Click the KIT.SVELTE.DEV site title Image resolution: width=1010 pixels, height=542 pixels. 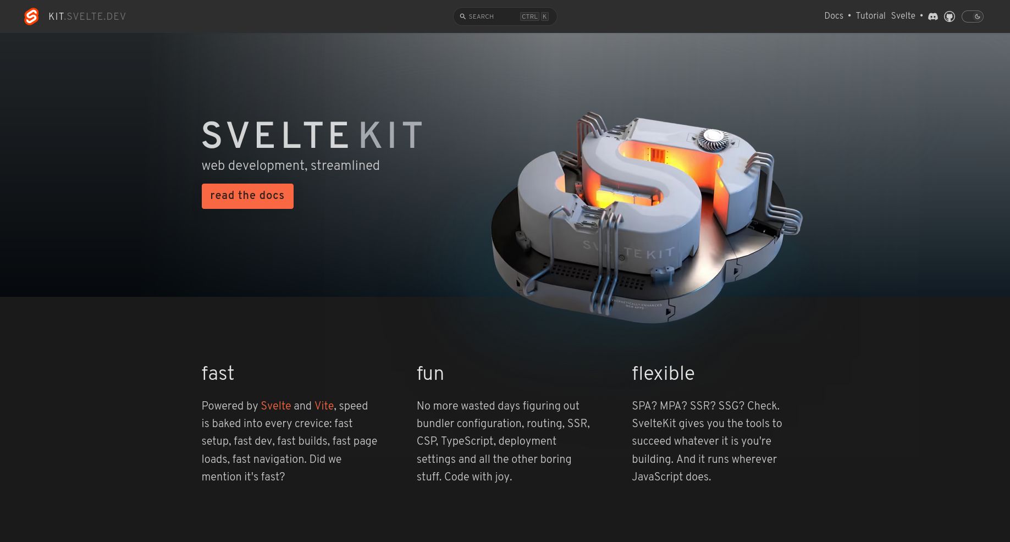[x=87, y=16]
